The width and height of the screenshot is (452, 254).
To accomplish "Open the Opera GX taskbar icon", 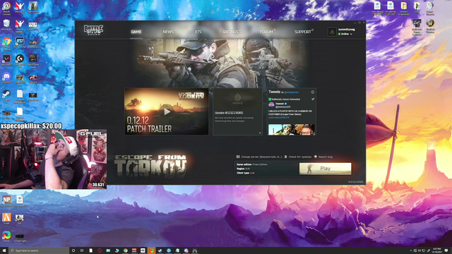I will click(100, 250).
